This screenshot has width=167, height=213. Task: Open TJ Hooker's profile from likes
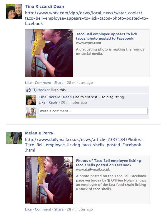click(41, 90)
